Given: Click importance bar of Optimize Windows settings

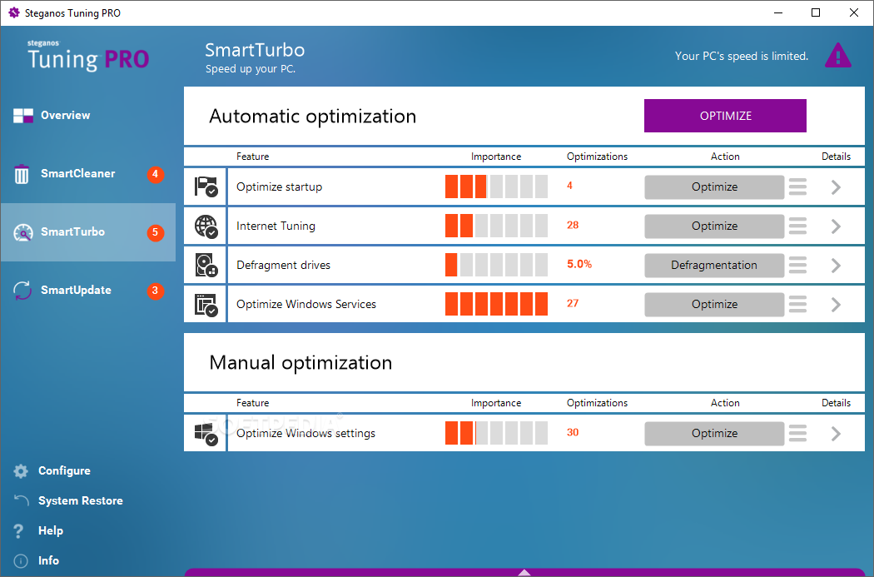Looking at the screenshot, I should 496,433.
